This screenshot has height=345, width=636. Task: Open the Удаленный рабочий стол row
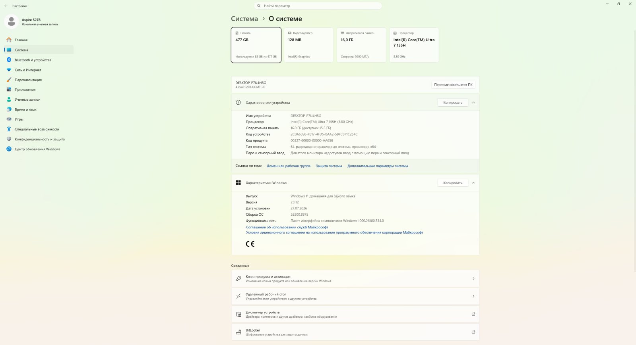355,297
